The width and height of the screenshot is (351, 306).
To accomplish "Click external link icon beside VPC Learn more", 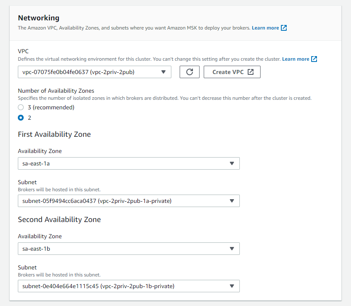I will (x=314, y=59).
